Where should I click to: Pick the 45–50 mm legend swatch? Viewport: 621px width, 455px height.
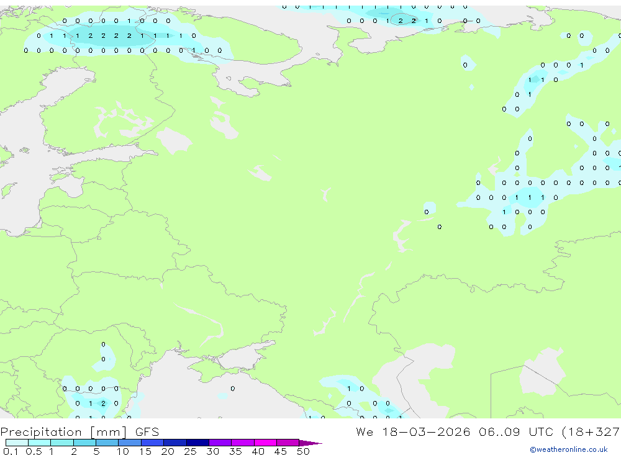tap(288, 443)
